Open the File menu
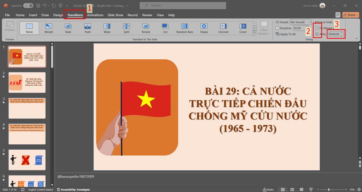Image resolution: width=362 pixels, height=192 pixels. point(7,15)
